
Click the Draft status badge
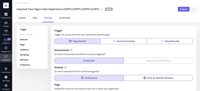click(109, 9)
